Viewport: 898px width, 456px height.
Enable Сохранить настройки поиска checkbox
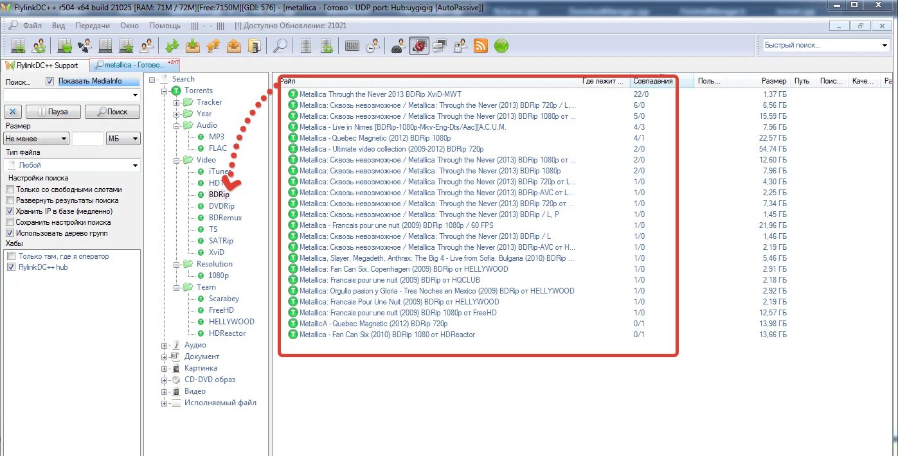(10, 222)
